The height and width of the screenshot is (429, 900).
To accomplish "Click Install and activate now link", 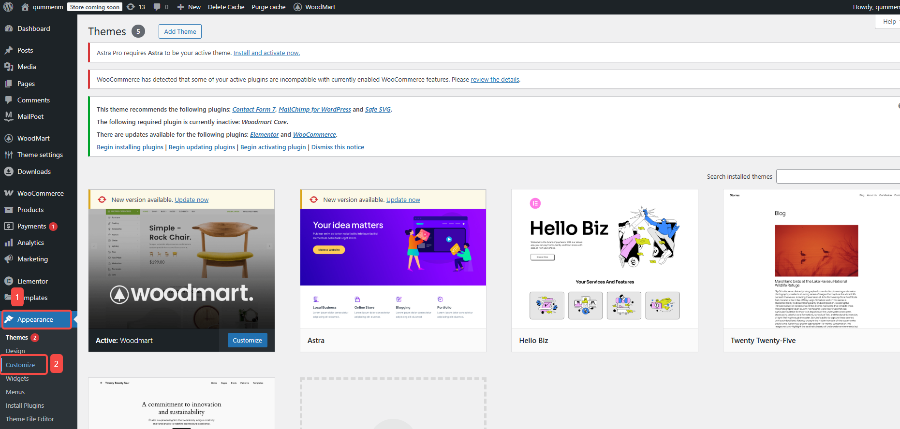I will point(266,53).
